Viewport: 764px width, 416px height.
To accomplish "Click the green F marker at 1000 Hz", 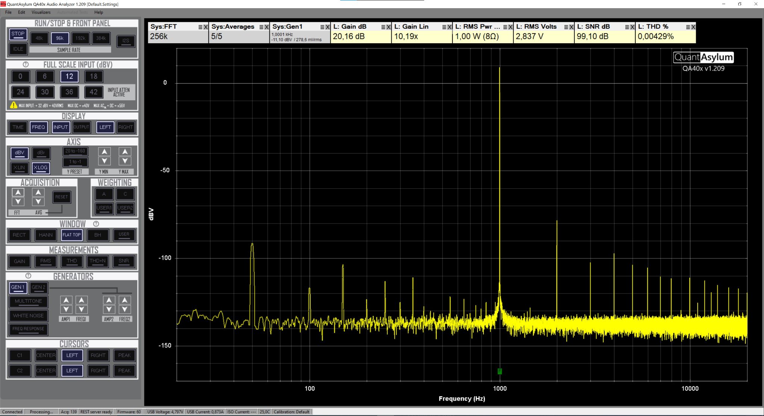I will [500, 371].
